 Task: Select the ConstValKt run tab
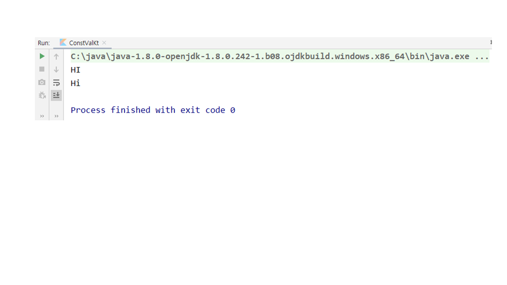point(84,43)
